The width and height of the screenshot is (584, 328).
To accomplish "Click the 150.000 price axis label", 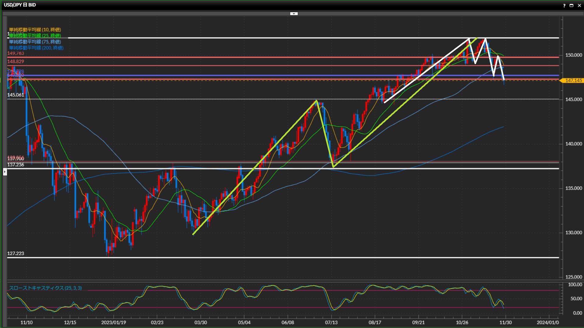I will click(x=573, y=55).
